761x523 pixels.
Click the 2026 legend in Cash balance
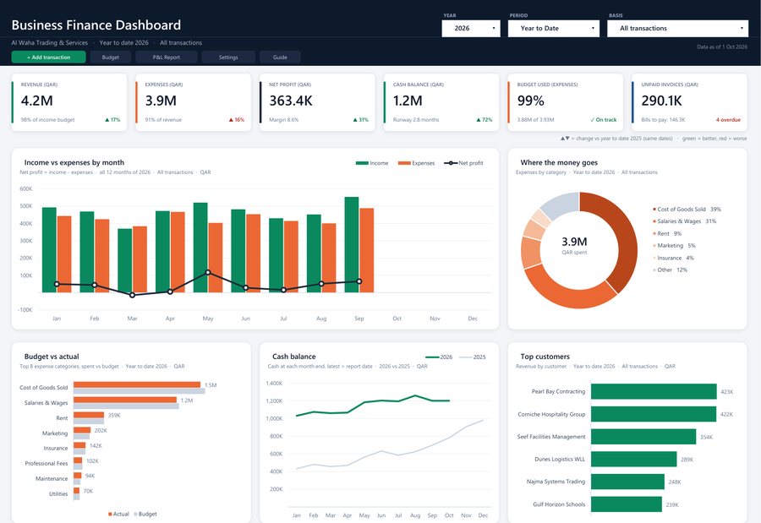coord(439,357)
